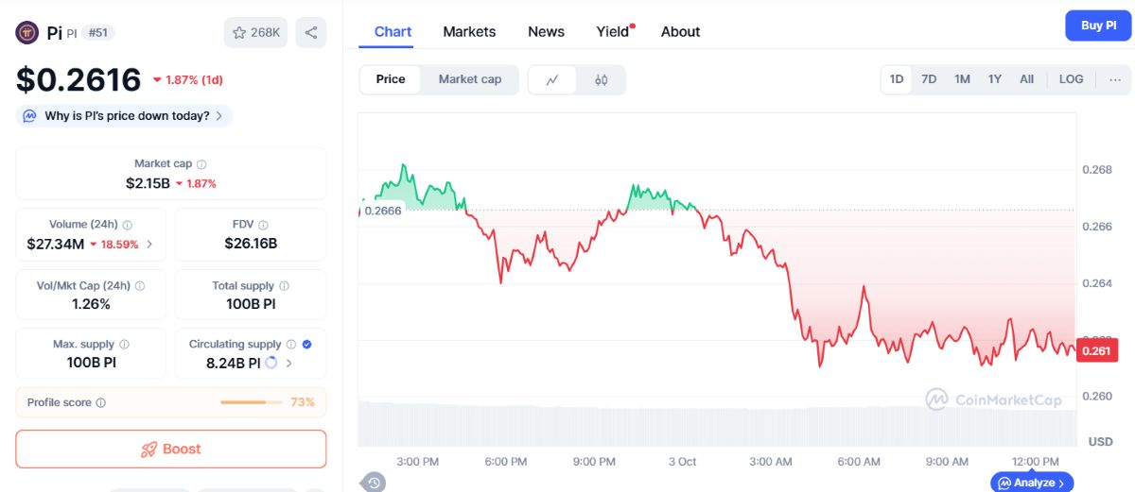Open the chart history clock icon
Image resolution: width=1135 pixels, height=492 pixels.
pos(374,483)
